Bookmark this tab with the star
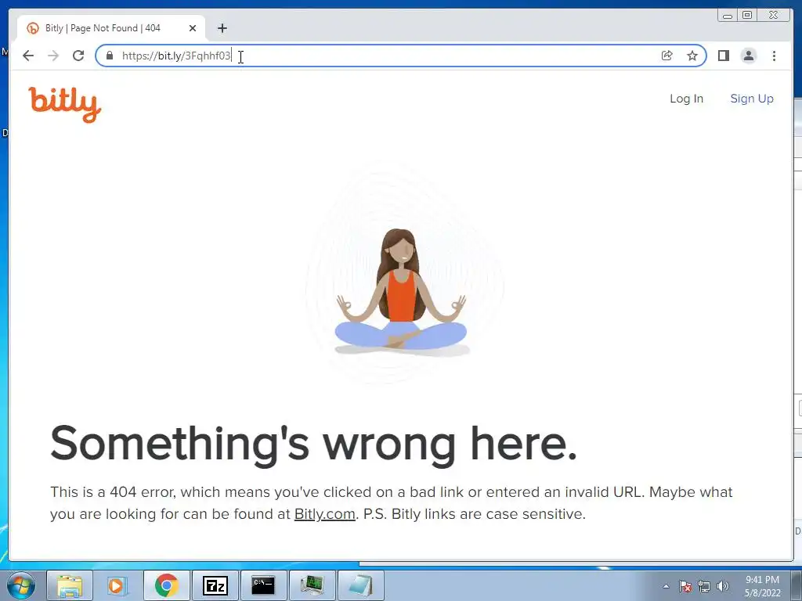The width and height of the screenshot is (802, 601). click(692, 56)
